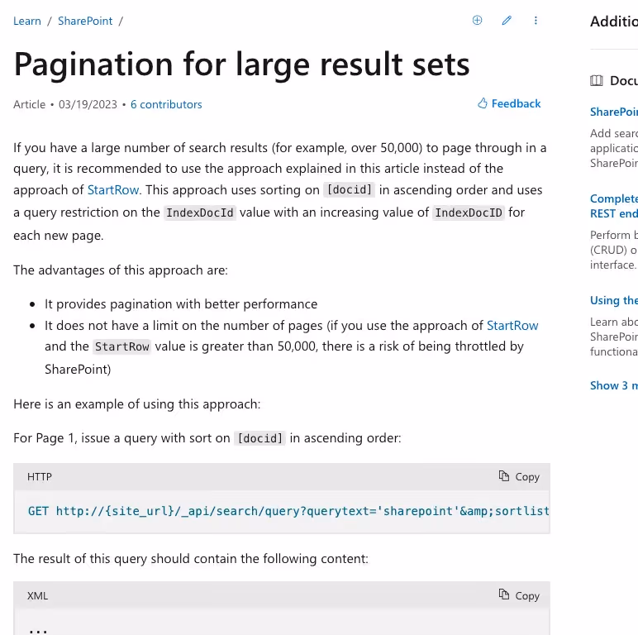Screen dimensions: 638x635
Task: Click 'The result of this query should contain' sentence
Action: [x=191, y=559]
